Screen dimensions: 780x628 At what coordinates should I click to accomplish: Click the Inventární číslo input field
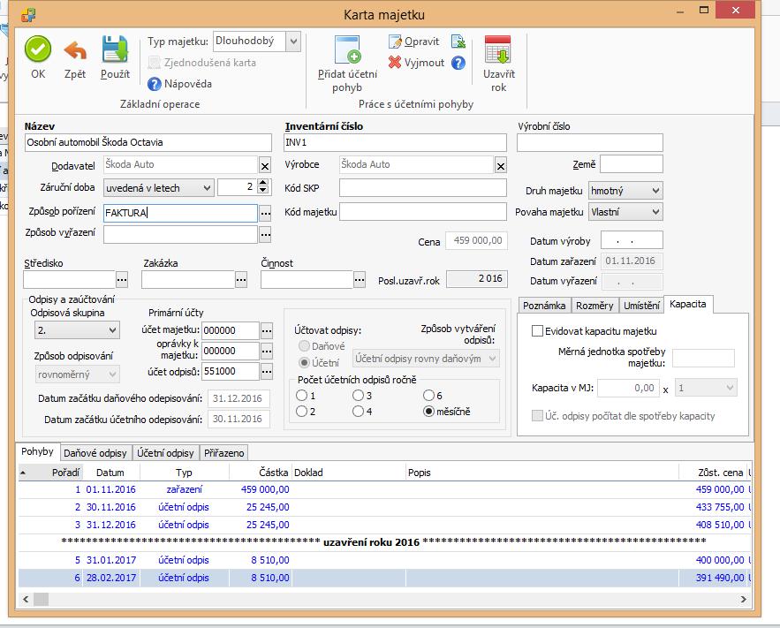pyautogui.click(x=395, y=143)
